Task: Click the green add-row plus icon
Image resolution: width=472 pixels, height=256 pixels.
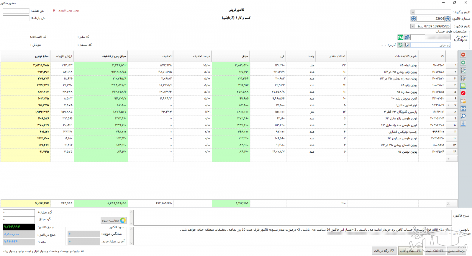Action: pos(463,63)
